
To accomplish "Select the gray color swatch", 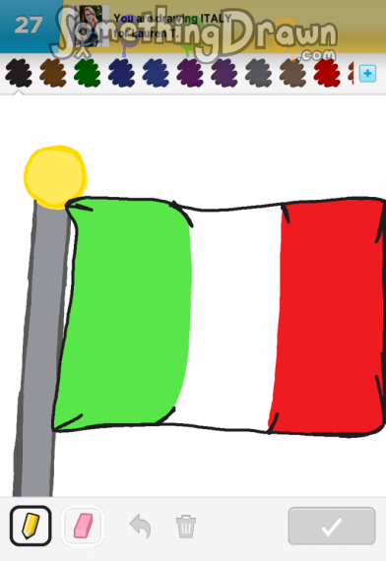I will point(259,74).
